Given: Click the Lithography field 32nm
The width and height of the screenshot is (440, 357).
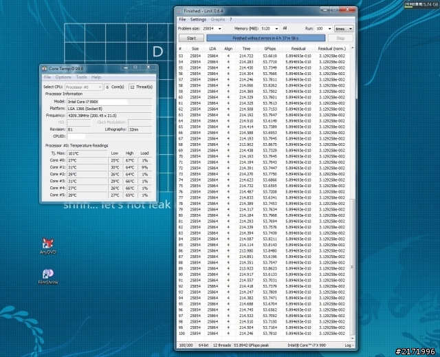Looking at the screenshot, I should click(140, 129).
